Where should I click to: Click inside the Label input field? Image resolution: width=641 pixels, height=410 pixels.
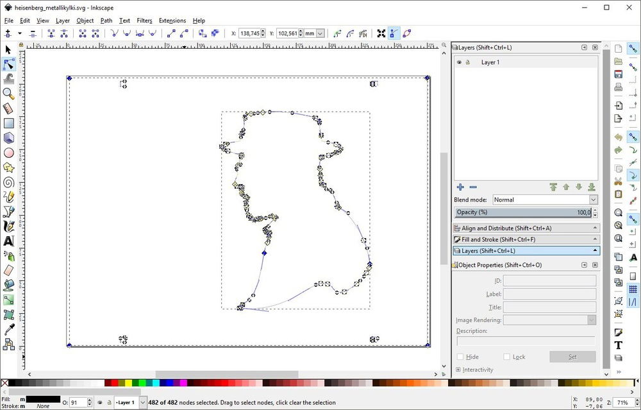[548, 294]
